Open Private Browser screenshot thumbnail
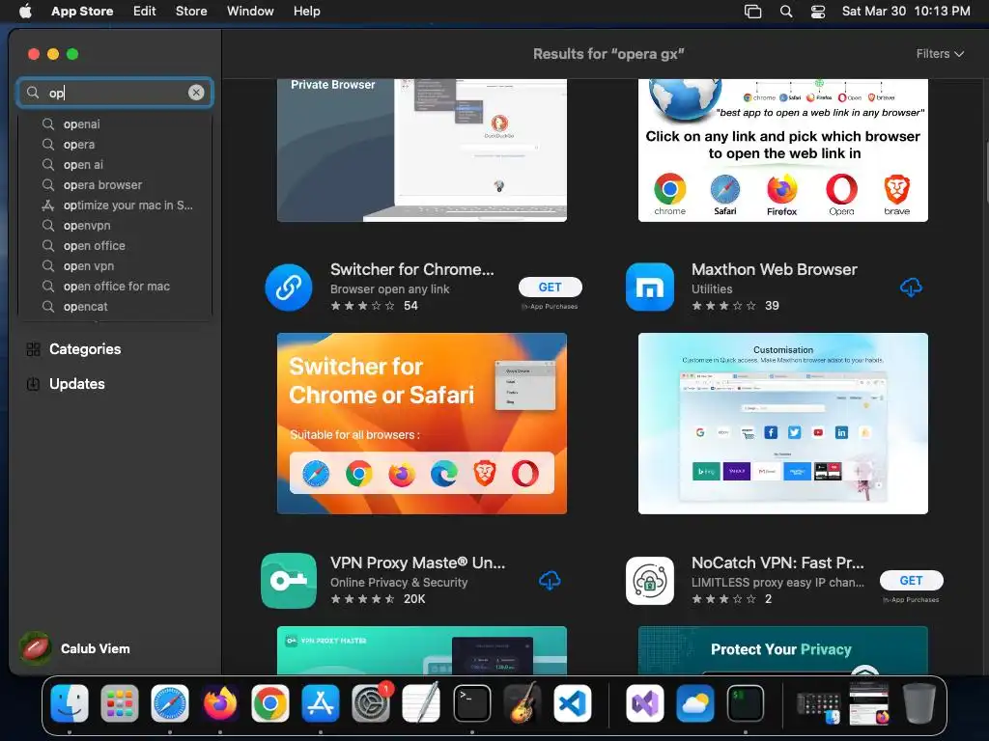The image size is (989, 741). coord(421,150)
